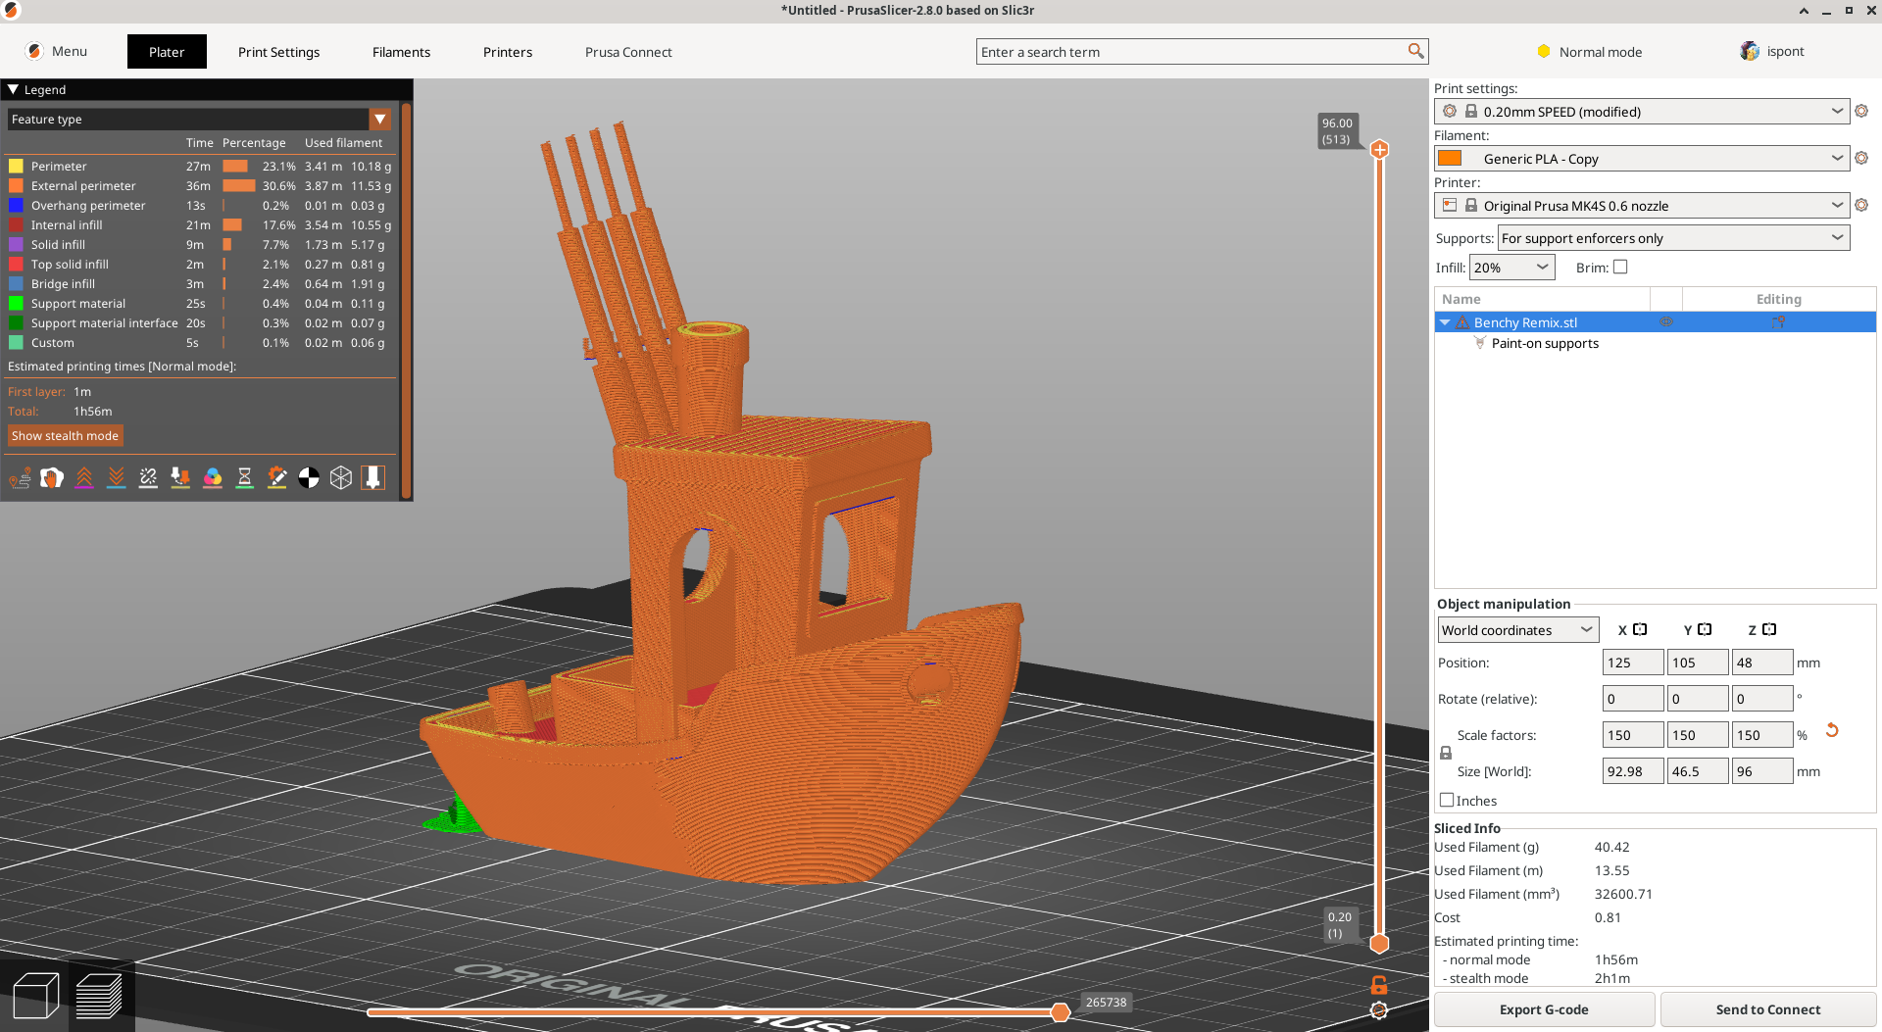1882x1032 pixels.
Task: Edit print settings preset gear icon
Action: [x=1861, y=112]
